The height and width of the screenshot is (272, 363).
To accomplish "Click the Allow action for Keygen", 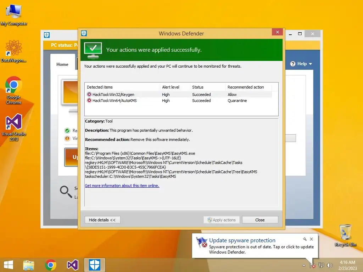I will [232, 95].
